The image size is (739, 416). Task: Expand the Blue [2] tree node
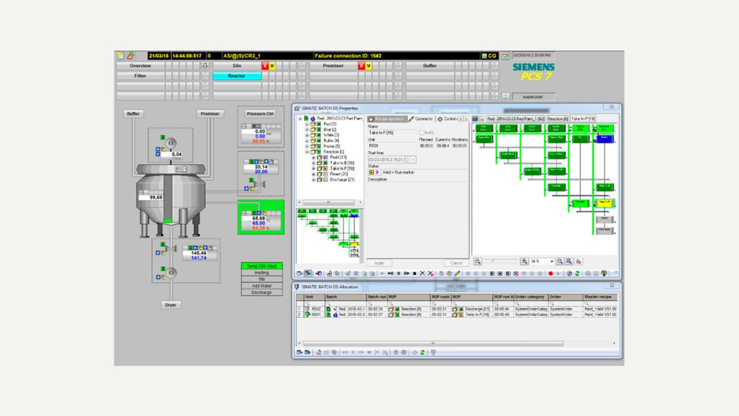[307, 129]
